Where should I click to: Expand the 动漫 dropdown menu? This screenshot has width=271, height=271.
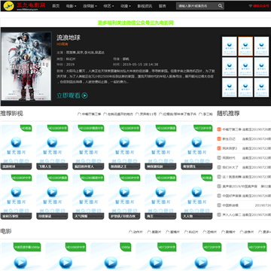pyautogui.click(x=126, y=6)
